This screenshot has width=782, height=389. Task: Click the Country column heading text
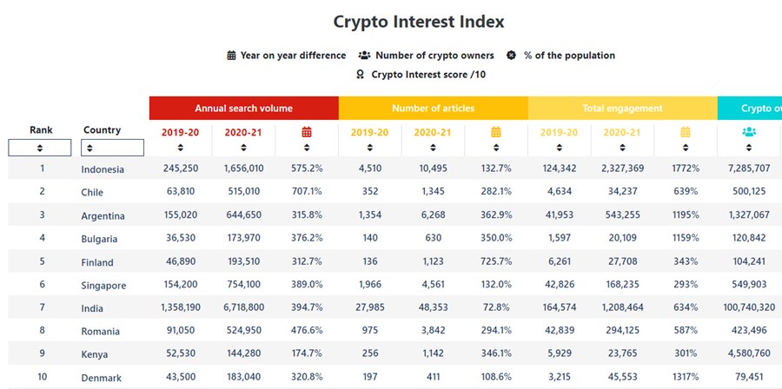click(102, 130)
